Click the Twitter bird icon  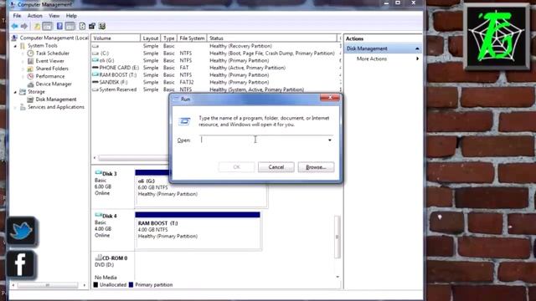22,232
